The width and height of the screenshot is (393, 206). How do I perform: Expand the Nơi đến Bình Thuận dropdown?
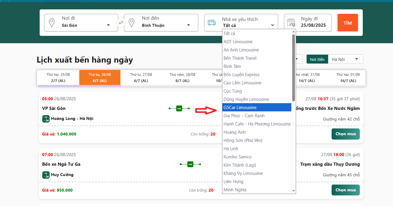coord(189,25)
